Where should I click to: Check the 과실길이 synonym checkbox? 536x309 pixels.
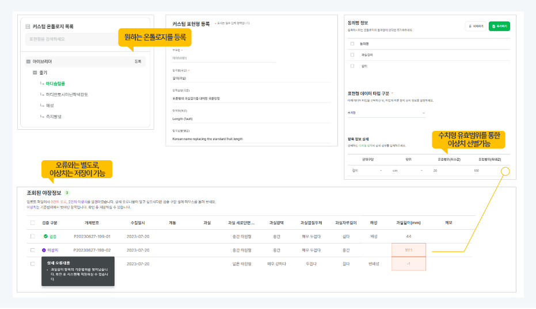(x=352, y=55)
